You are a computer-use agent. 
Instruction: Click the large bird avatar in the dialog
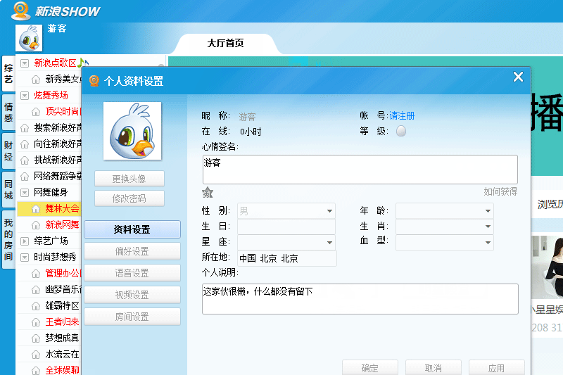coord(132,131)
